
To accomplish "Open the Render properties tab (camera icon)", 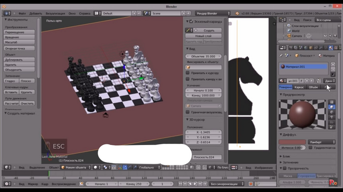I will [290, 47].
